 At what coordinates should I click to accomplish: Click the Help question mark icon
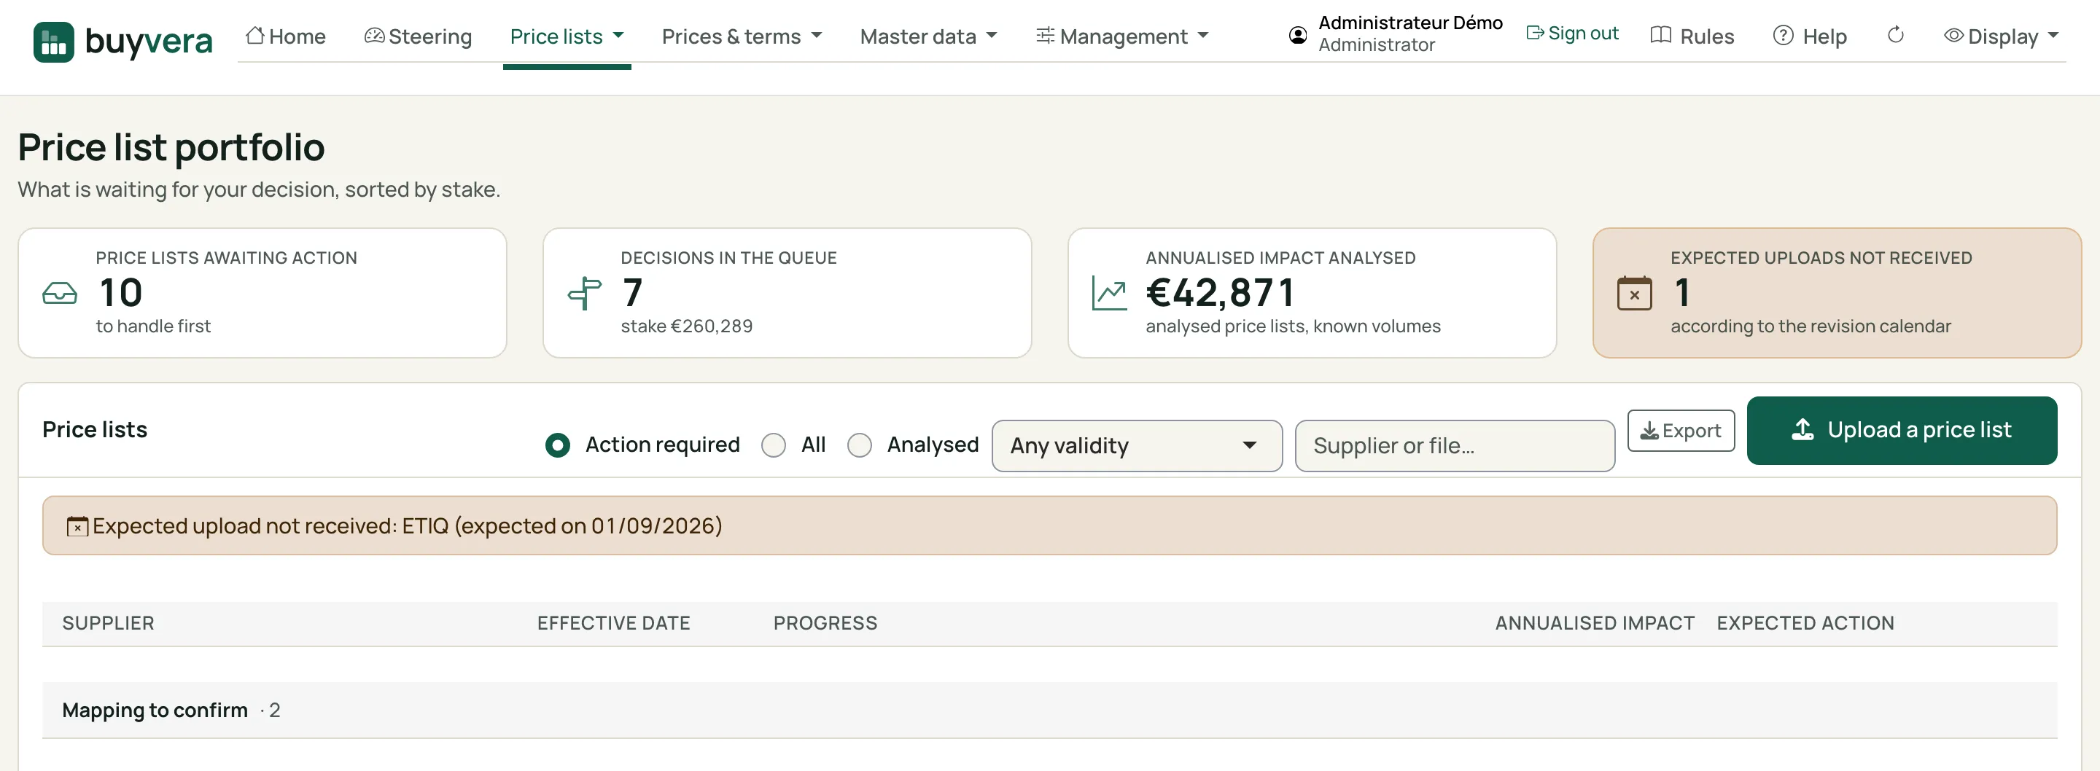tap(1783, 35)
